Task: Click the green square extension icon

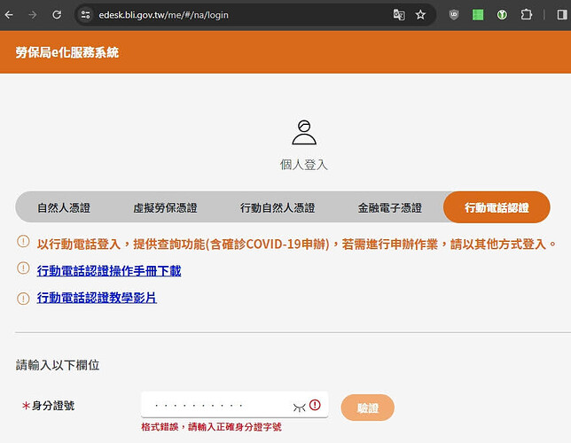Action: (478, 15)
